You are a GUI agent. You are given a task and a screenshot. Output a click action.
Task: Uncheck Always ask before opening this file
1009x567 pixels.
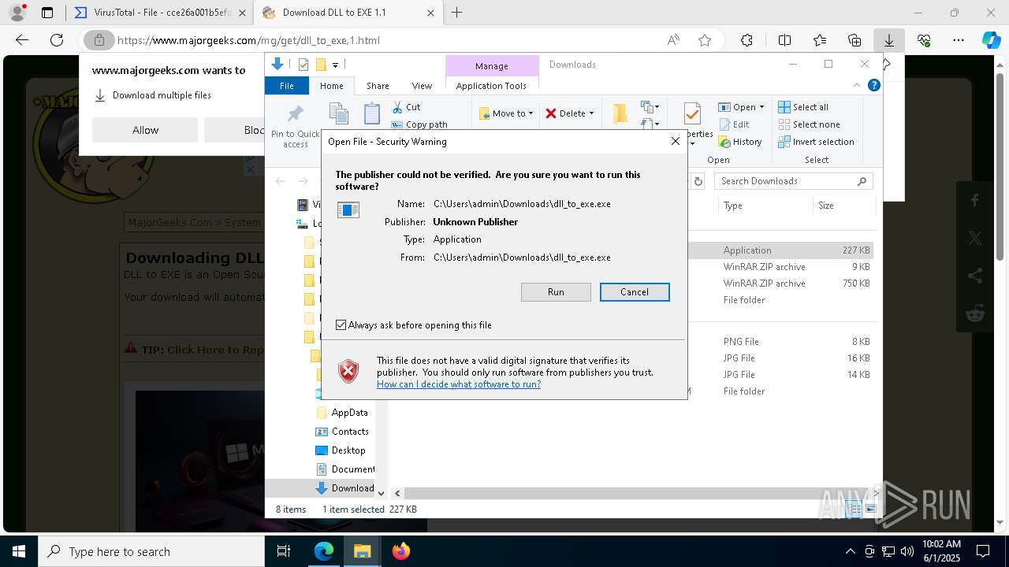pos(341,324)
